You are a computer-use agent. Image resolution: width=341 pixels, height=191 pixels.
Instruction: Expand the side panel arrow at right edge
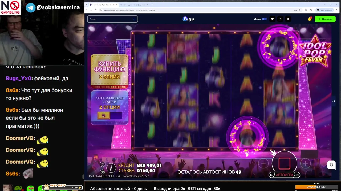pos(333,101)
